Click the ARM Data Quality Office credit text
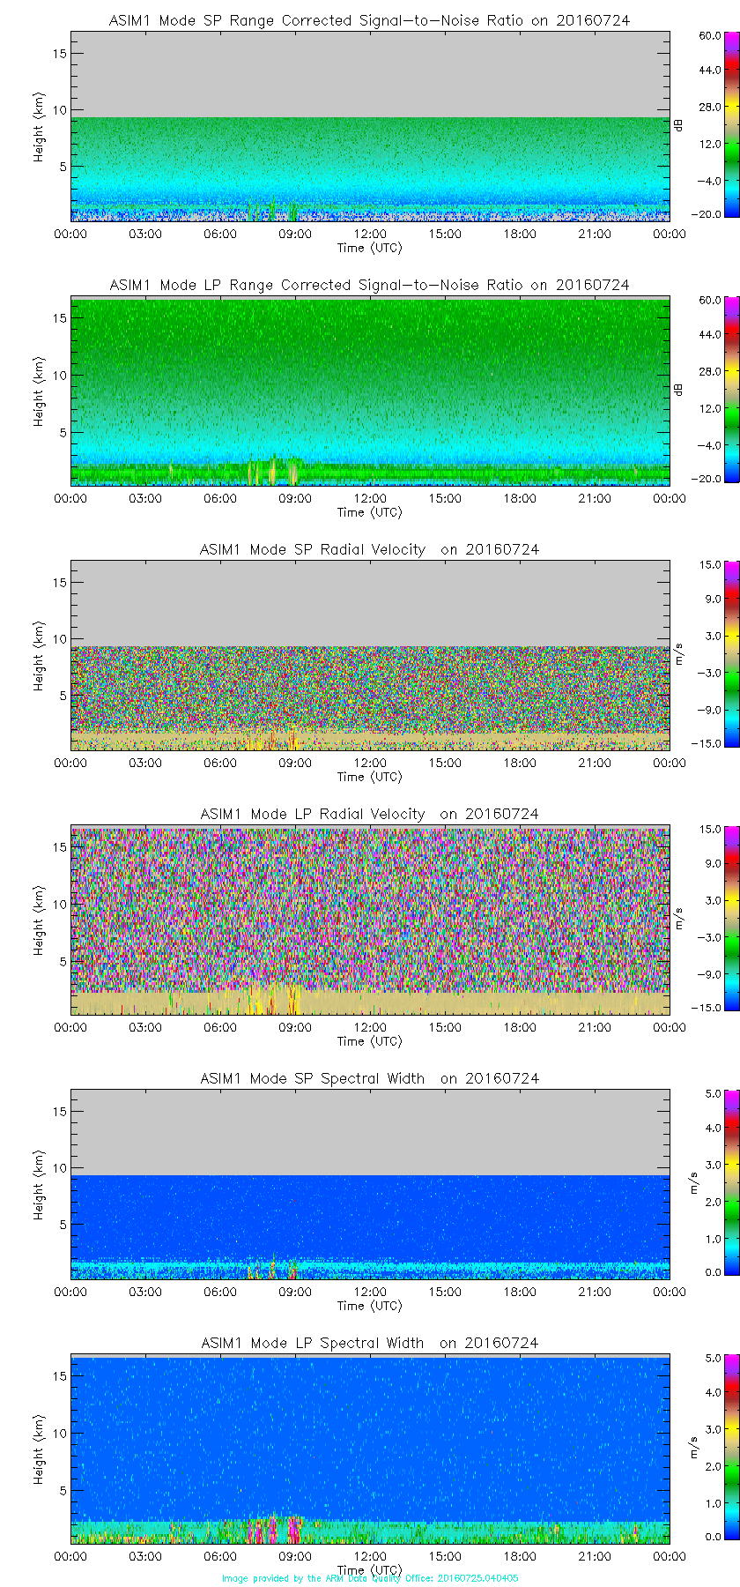The image size is (740, 1587). pos(370,1578)
